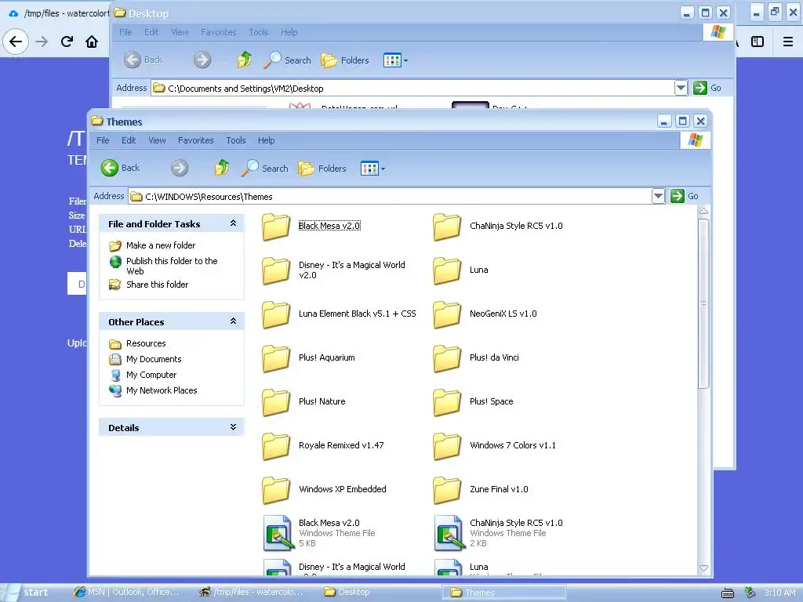Switch to MSN | Outlook taskbar item
803x602 pixels.
tap(127, 593)
